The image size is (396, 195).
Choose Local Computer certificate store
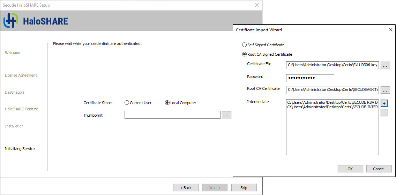click(x=181, y=103)
